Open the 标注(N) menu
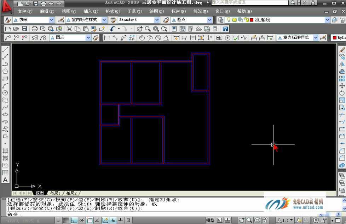The width and height of the screenshot is (346, 224). (179, 11)
